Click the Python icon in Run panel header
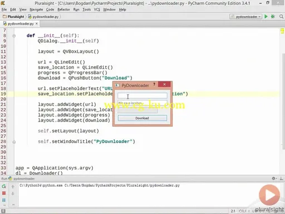 click(10, 178)
